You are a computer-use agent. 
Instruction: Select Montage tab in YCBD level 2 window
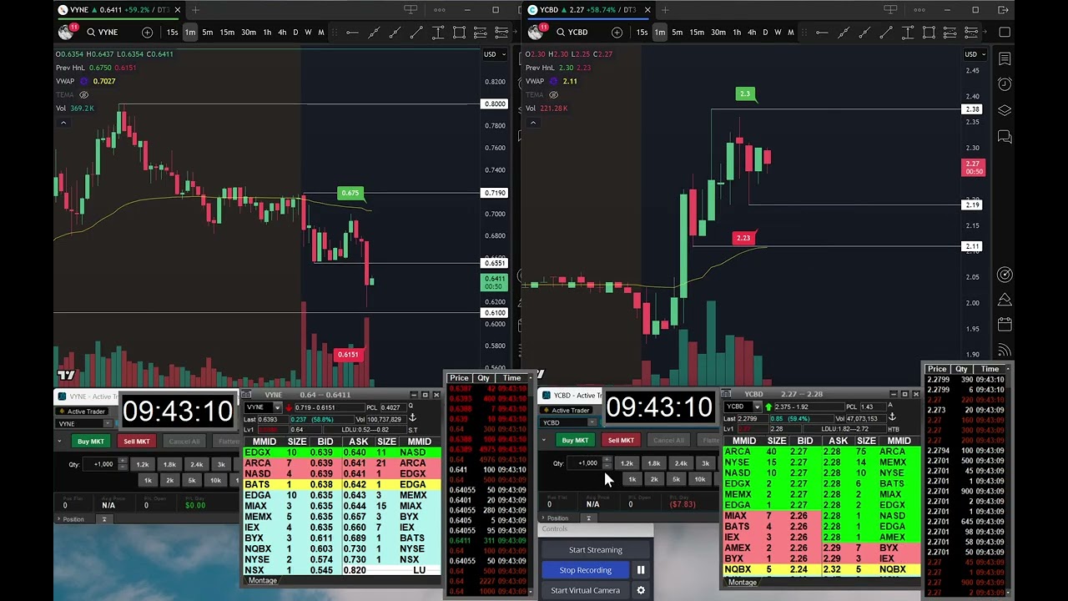[742, 582]
